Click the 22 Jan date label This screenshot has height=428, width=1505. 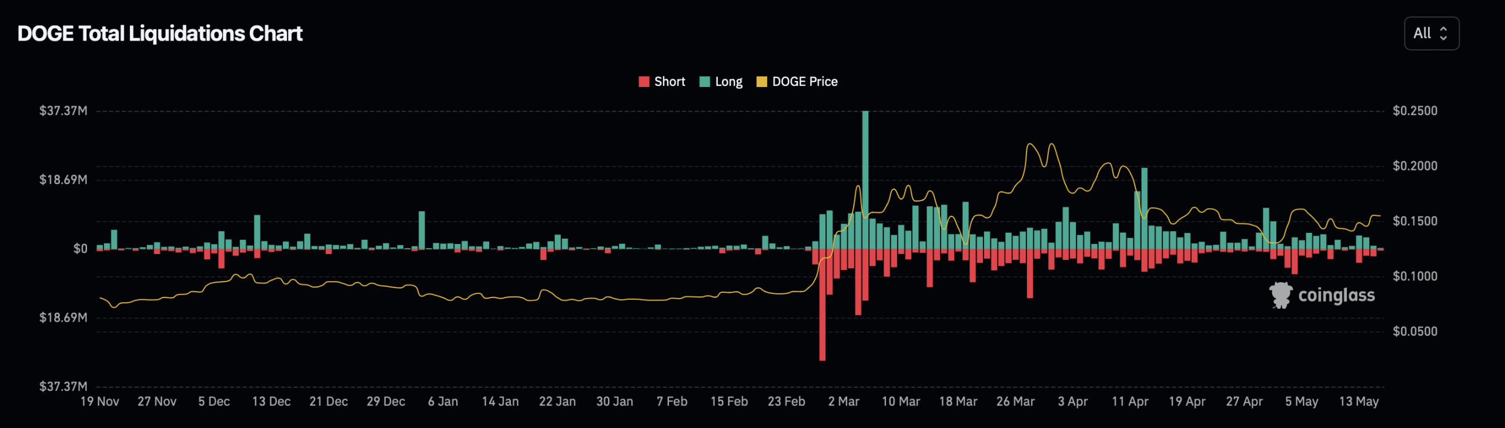(558, 402)
